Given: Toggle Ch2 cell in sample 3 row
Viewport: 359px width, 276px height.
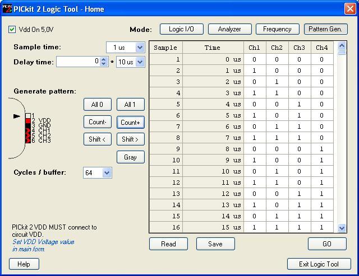Looking at the screenshot, I should pos(277,82).
